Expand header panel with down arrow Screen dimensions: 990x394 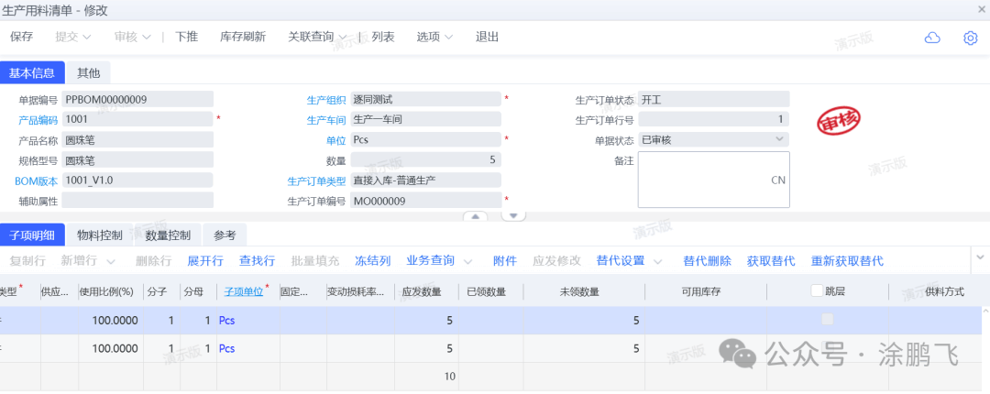(513, 216)
